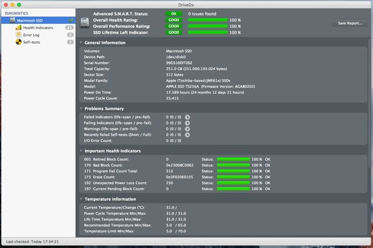Click the large drive icon in summary header

85,23
